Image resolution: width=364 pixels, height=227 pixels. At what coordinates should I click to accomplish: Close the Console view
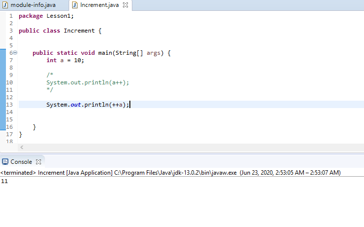(39, 162)
